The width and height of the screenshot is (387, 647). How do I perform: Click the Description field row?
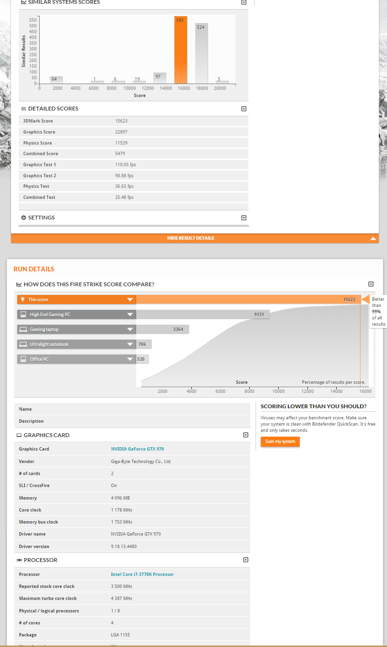click(x=132, y=421)
